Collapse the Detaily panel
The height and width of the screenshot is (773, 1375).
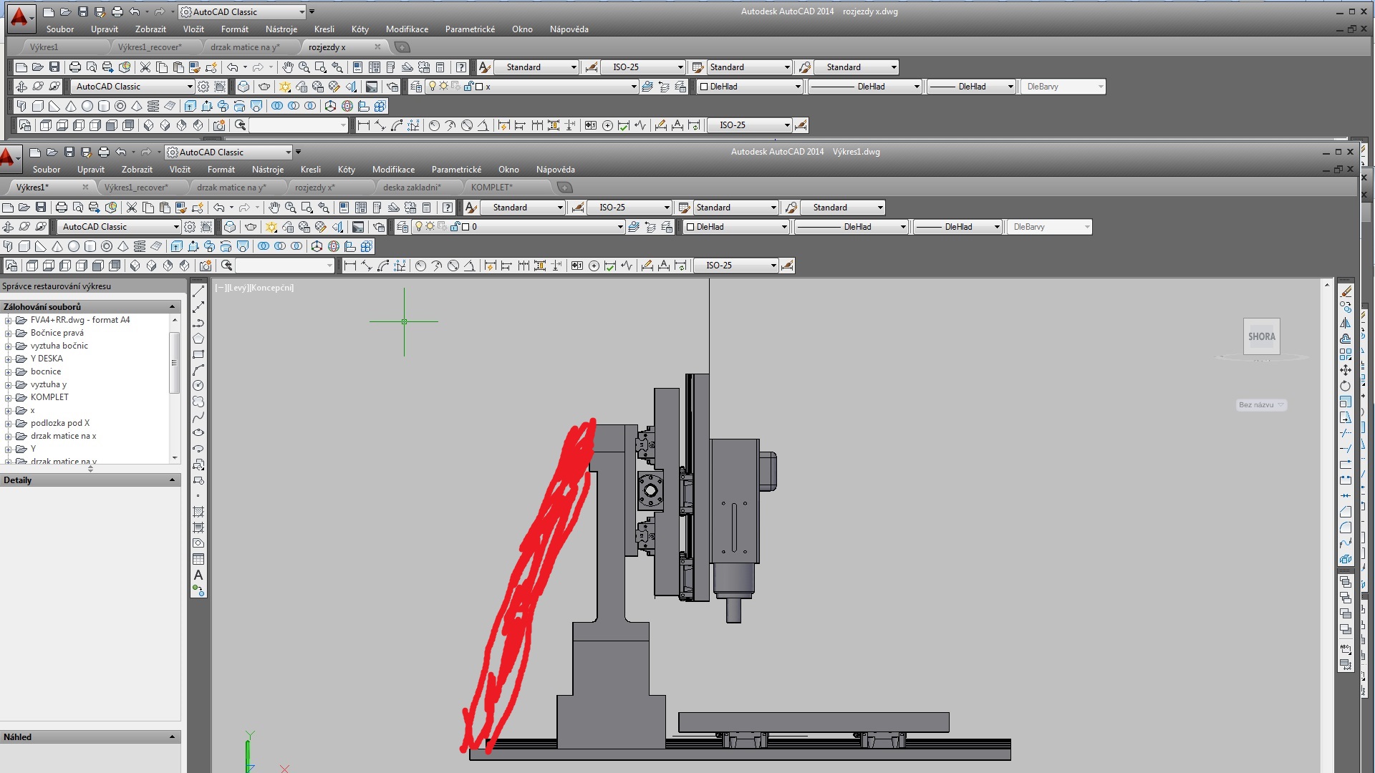coord(172,480)
